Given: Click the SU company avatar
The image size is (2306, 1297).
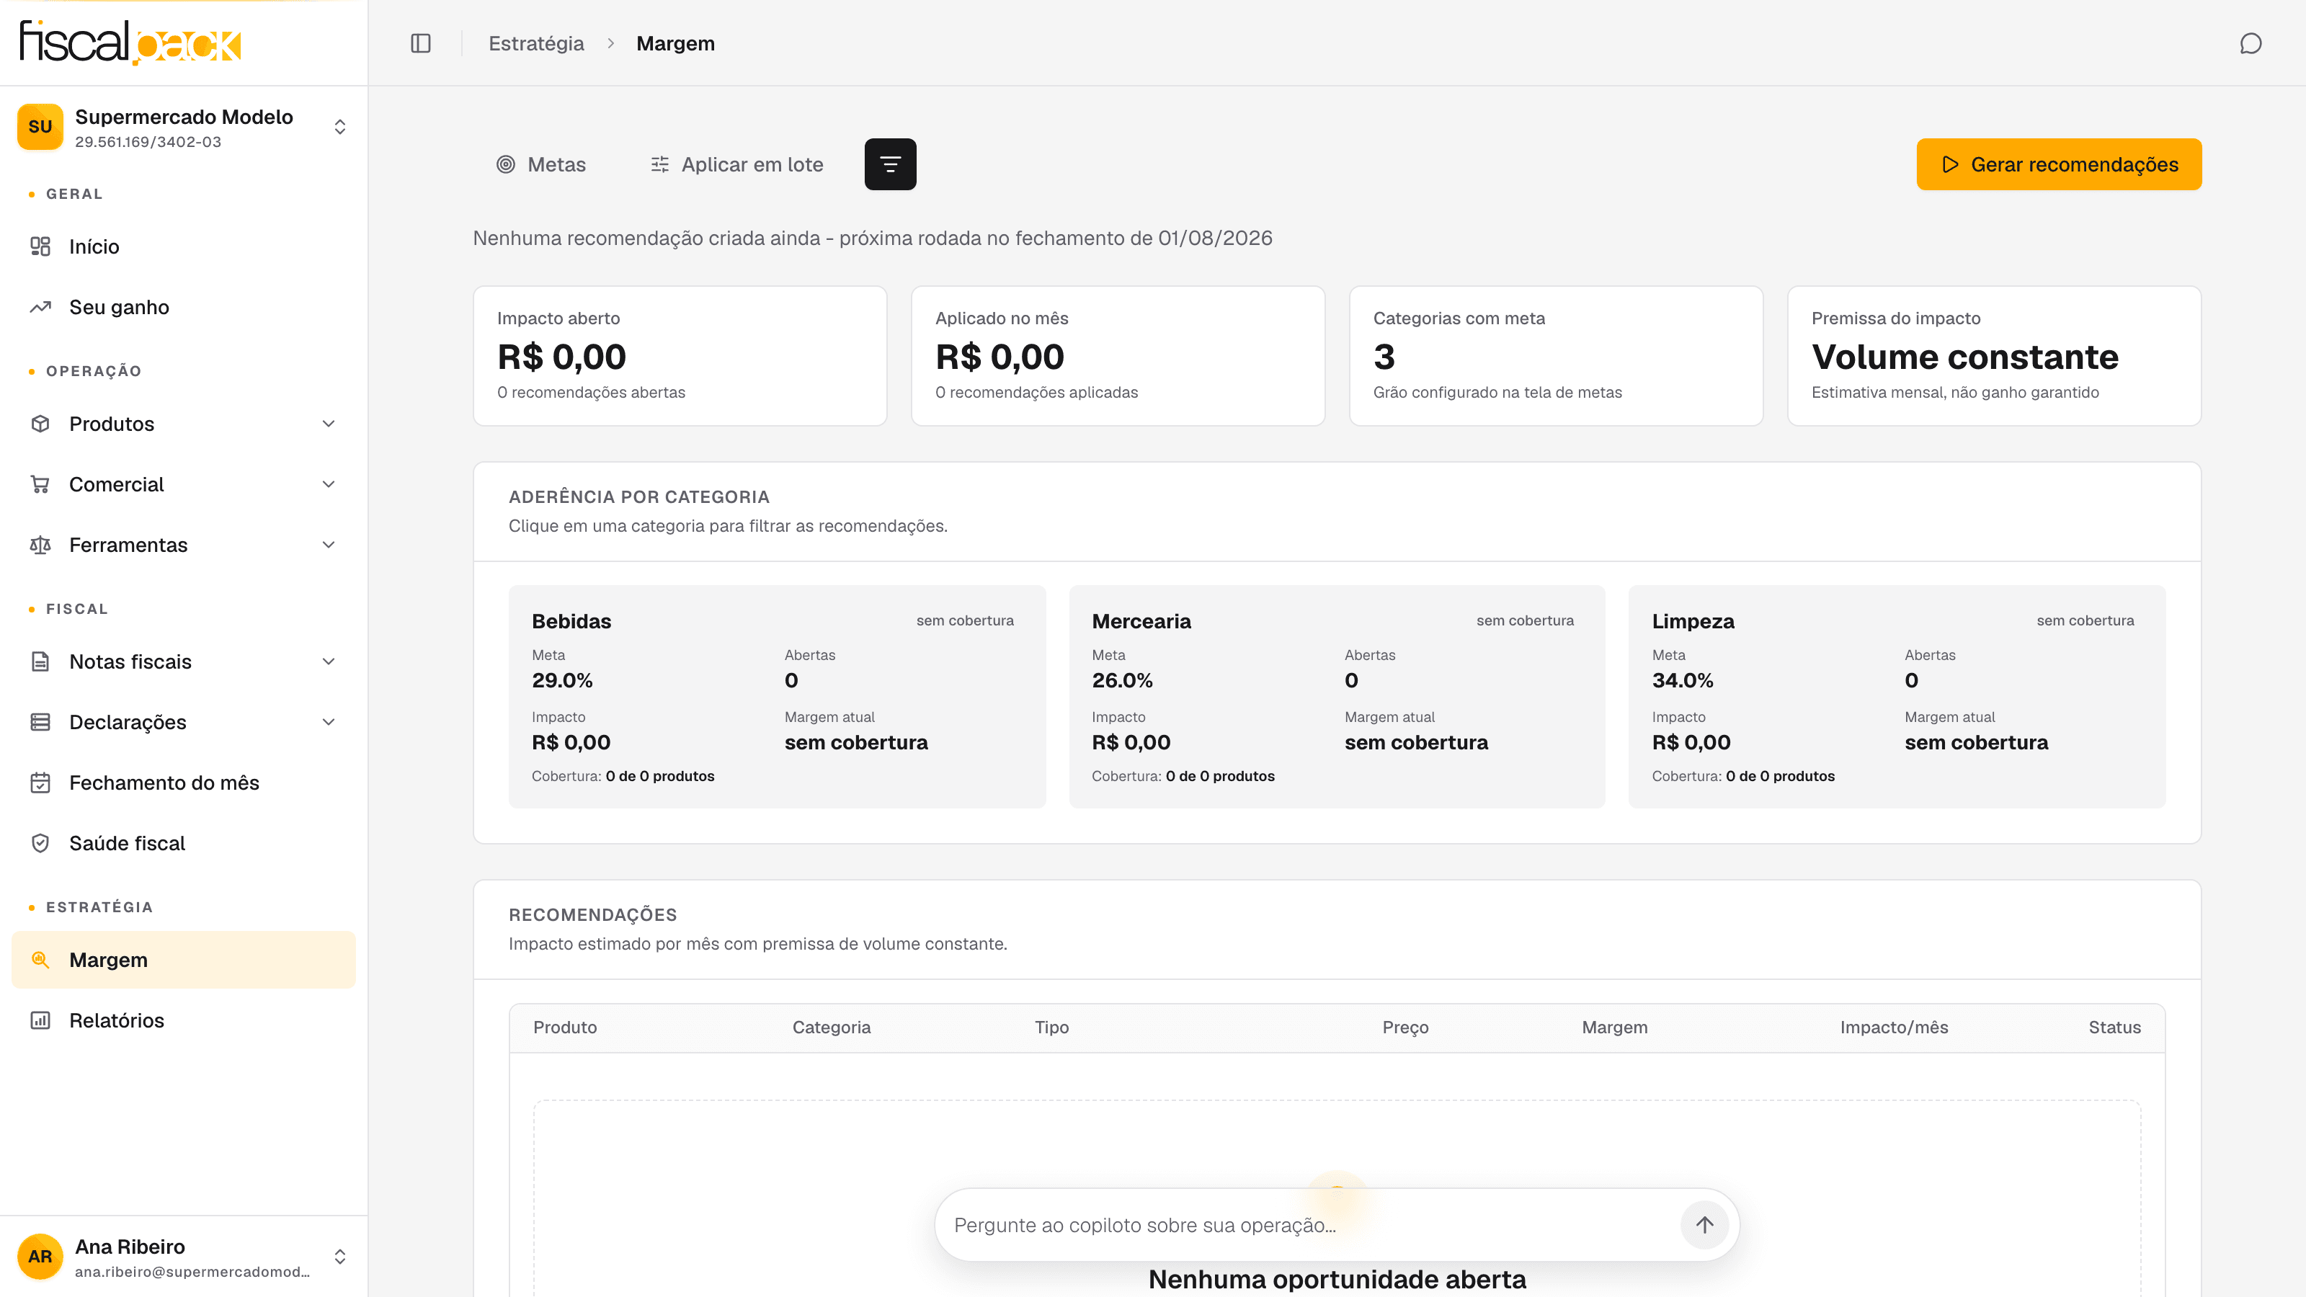Looking at the screenshot, I should pyautogui.click(x=40, y=126).
